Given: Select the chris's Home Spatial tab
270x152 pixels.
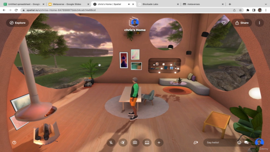Looking at the screenshot, I should pyautogui.click(x=109, y=4).
